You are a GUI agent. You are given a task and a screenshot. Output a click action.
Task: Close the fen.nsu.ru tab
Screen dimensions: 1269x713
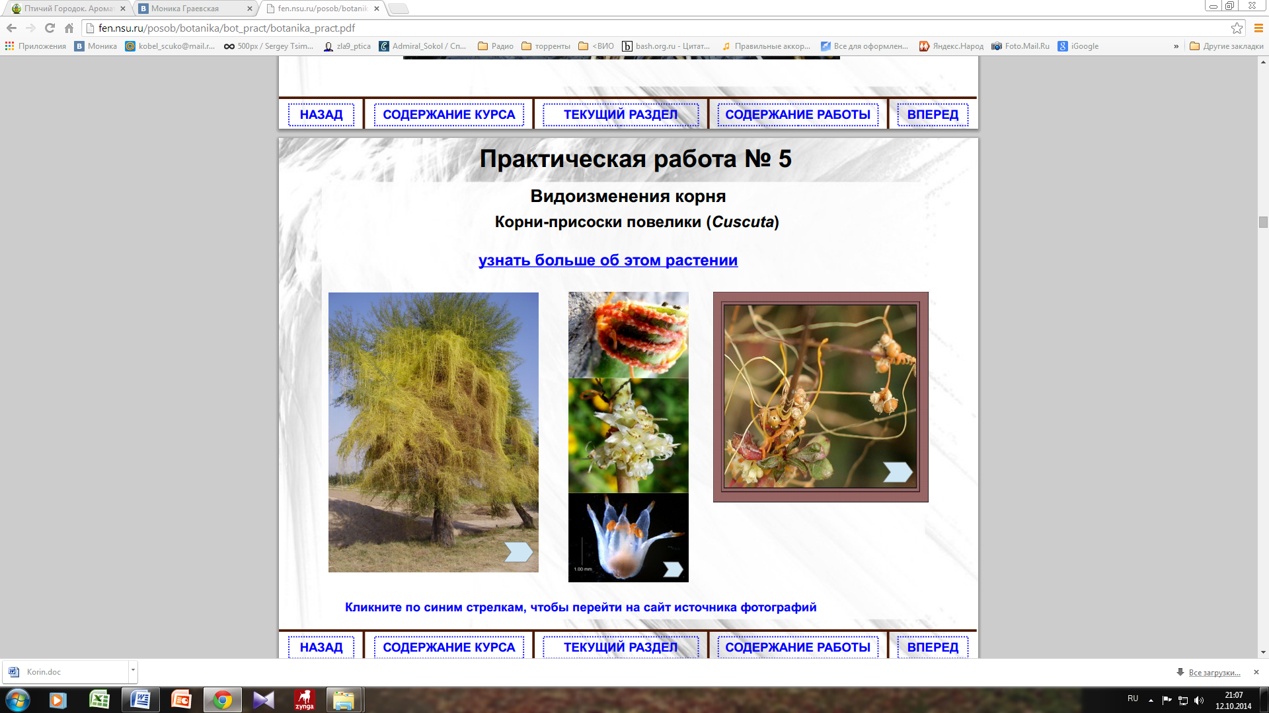pos(377,9)
